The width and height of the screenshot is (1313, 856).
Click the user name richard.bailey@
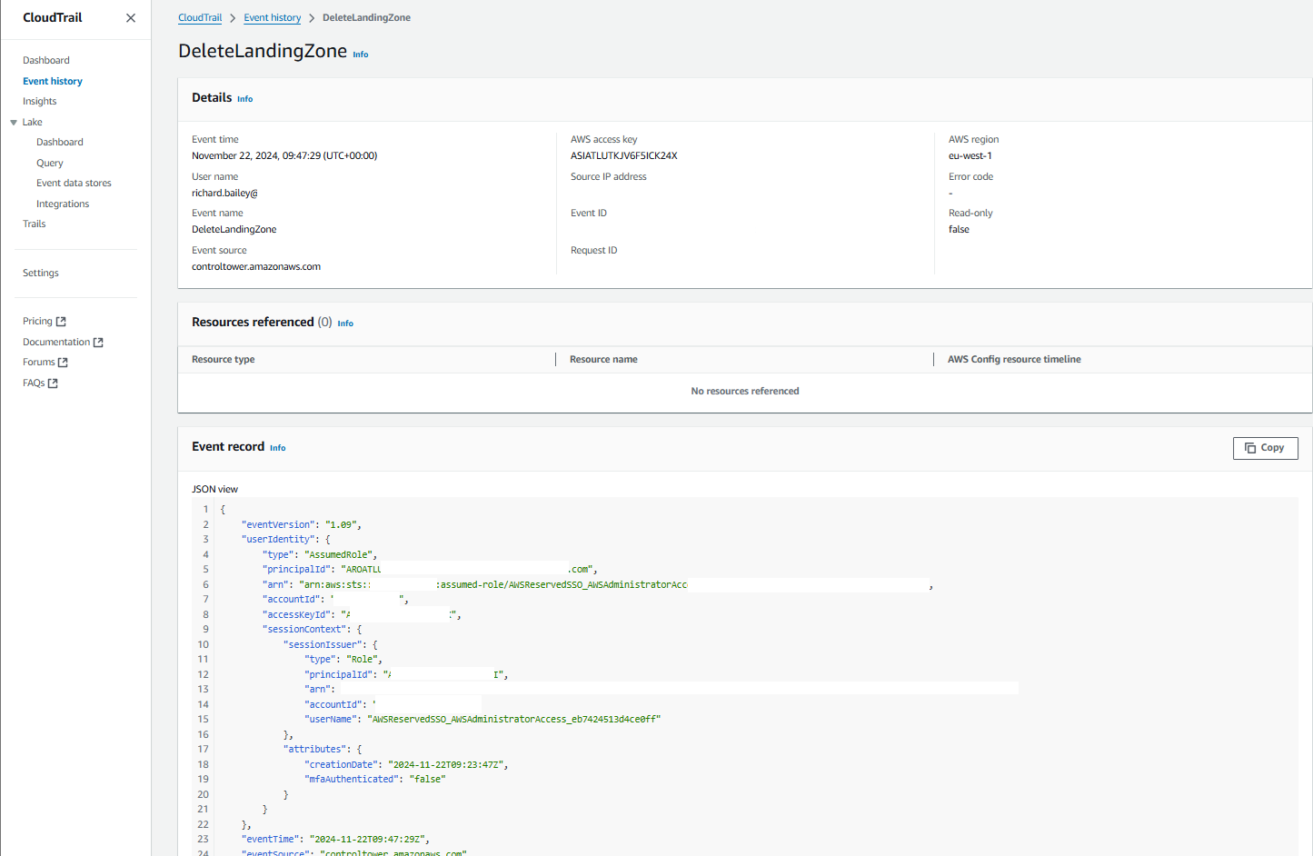(x=224, y=194)
